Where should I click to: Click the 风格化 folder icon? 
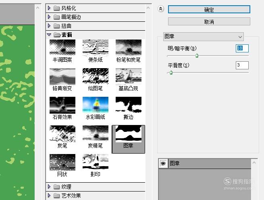pyautogui.click(x=56, y=8)
